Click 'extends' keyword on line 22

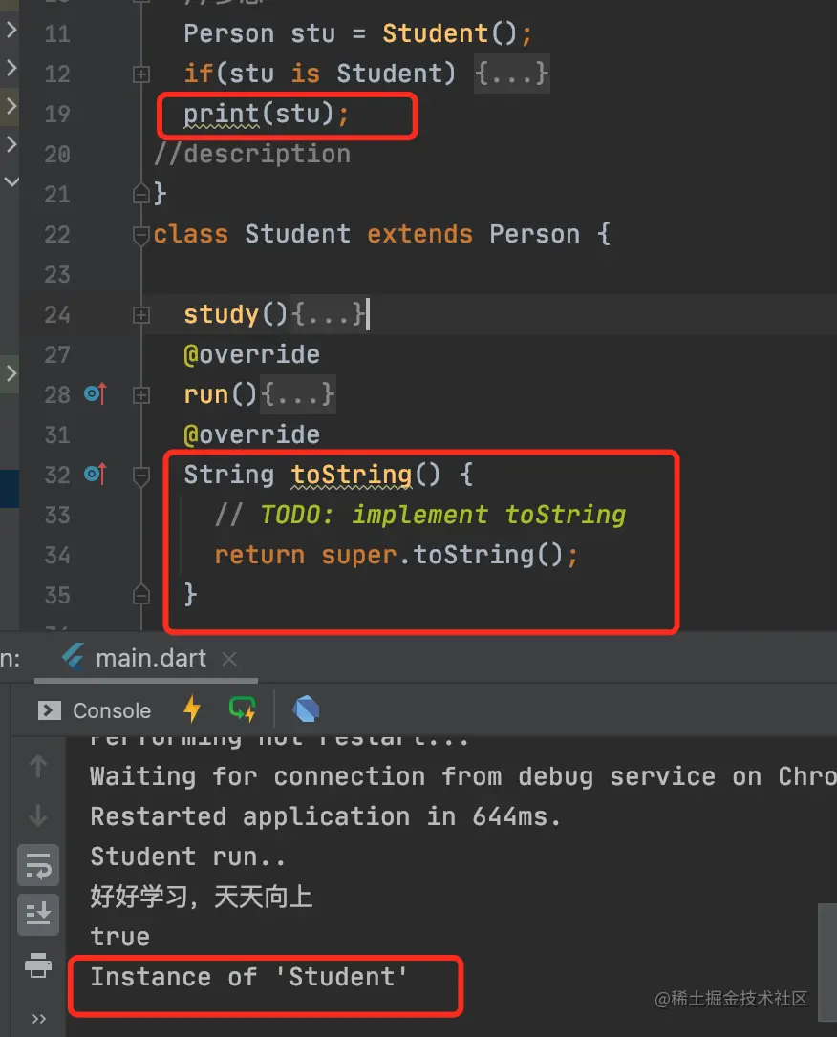(420, 234)
